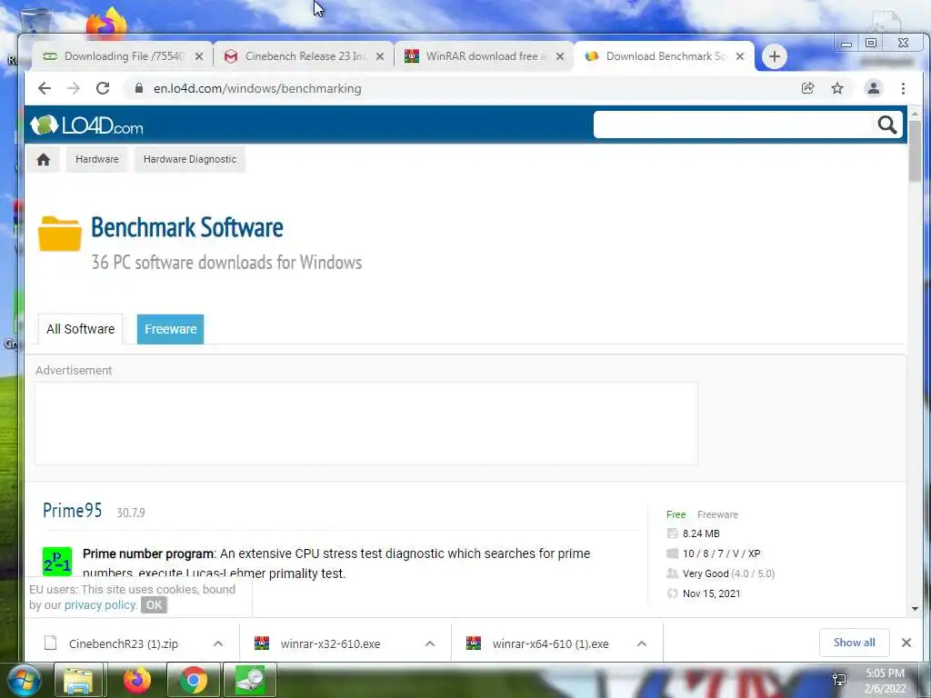The image size is (931, 698).
Task: Click the Prime95 green program icon
Action: (x=57, y=561)
